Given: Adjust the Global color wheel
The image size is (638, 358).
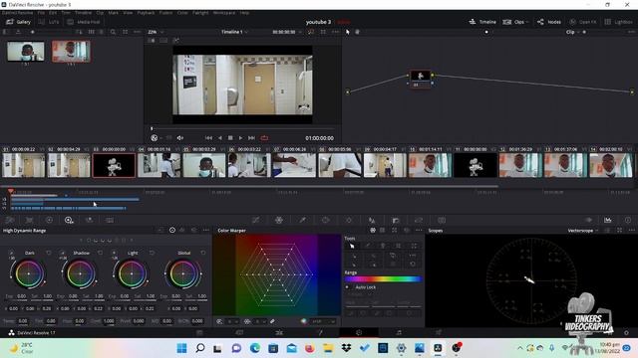Looking at the screenshot, I should (183, 274).
